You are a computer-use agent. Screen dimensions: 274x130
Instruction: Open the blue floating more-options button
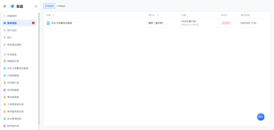click(x=261, y=117)
